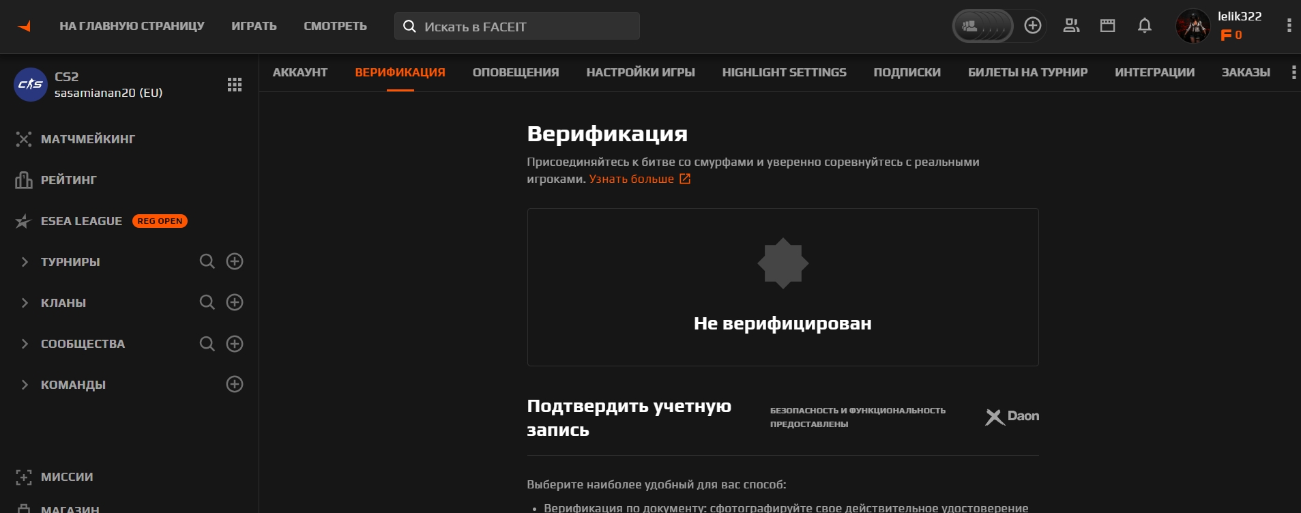Expand the Турниры section
The image size is (1301, 513).
25,262
